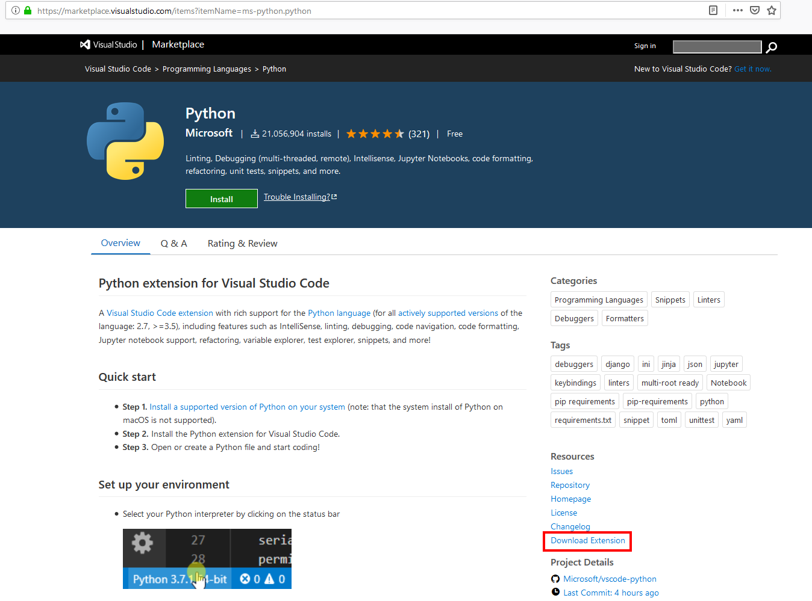Click the python tag
This screenshot has height=601, width=812.
pos(712,401)
